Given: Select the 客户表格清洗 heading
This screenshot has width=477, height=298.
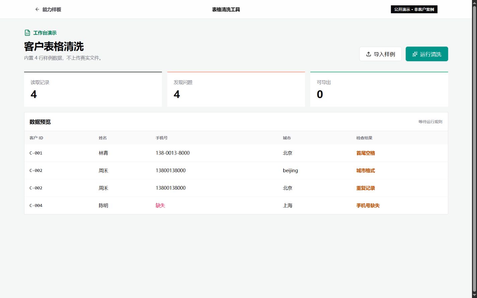Looking at the screenshot, I should click(54, 46).
